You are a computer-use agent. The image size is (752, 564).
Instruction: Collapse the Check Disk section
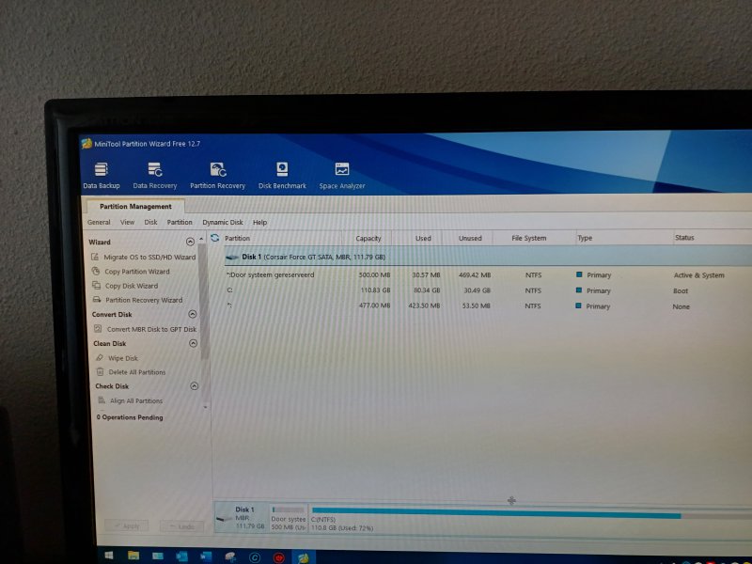[x=195, y=386]
